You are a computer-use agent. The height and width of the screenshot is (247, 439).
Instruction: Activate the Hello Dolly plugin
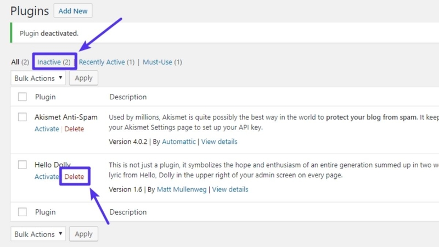pyautogui.click(x=47, y=177)
